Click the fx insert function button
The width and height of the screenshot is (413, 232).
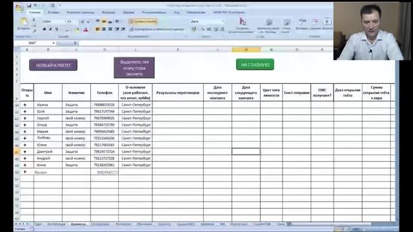click(x=75, y=43)
